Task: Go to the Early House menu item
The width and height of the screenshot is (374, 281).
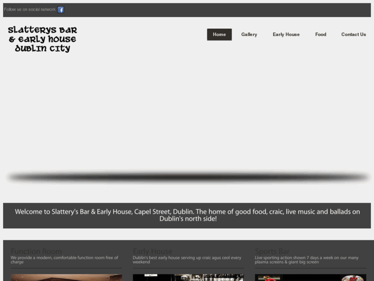Action: pyautogui.click(x=286, y=35)
